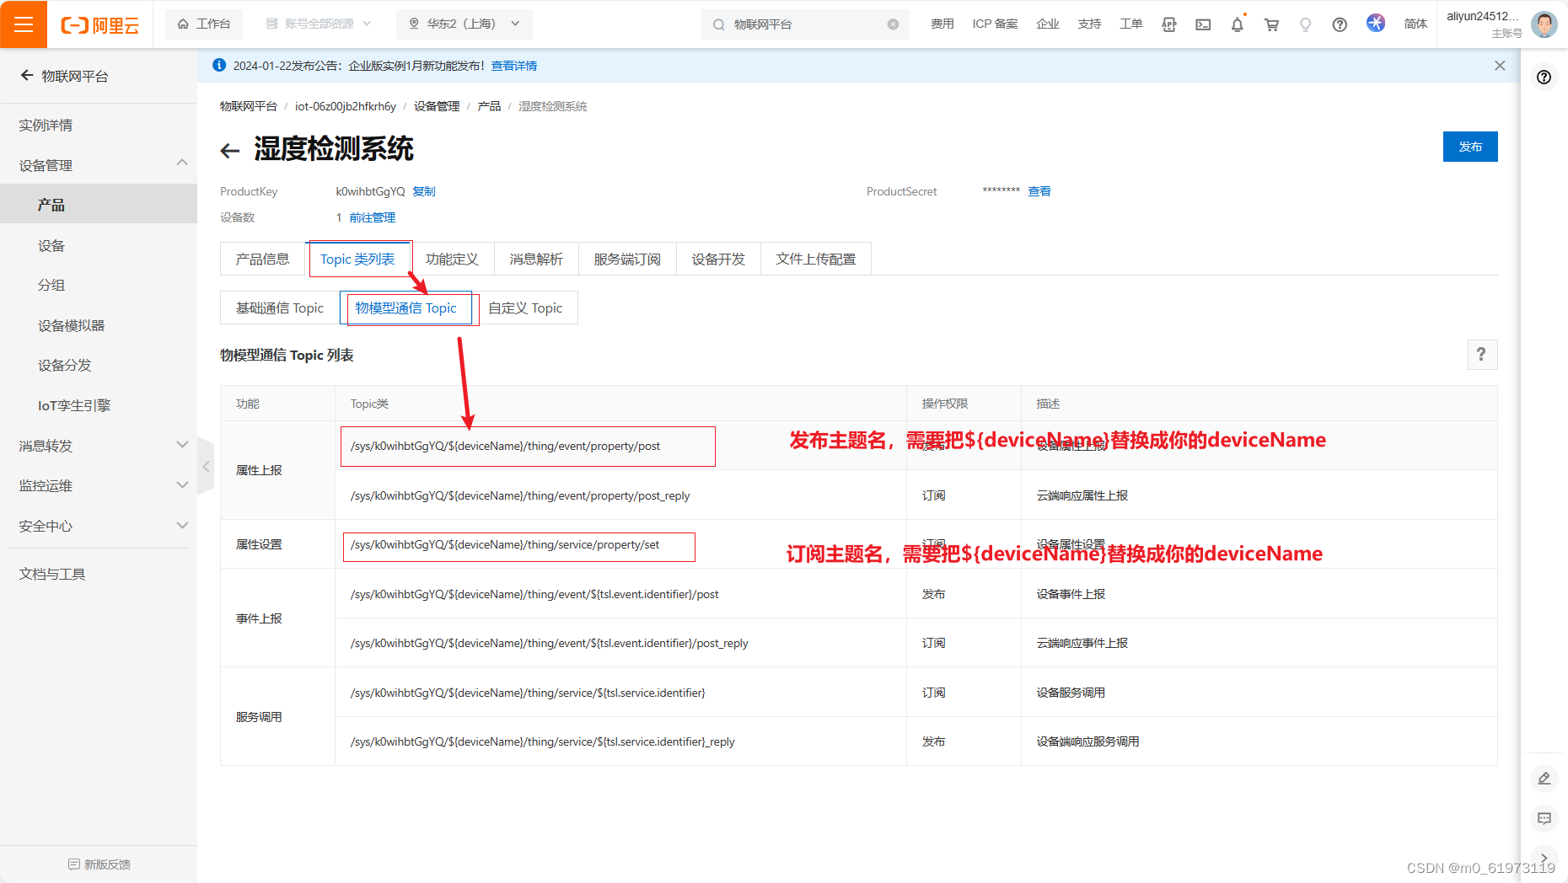This screenshot has width=1568, height=883.
Task: Open the 工作台 workbench button
Action: tap(204, 24)
